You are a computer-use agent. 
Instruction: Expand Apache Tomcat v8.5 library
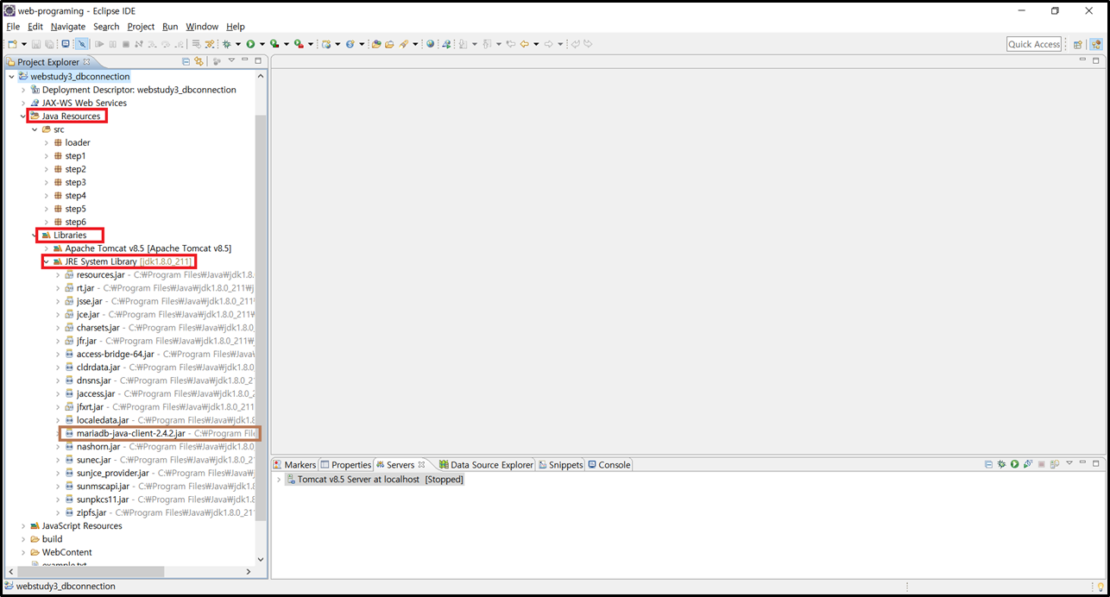(x=47, y=248)
